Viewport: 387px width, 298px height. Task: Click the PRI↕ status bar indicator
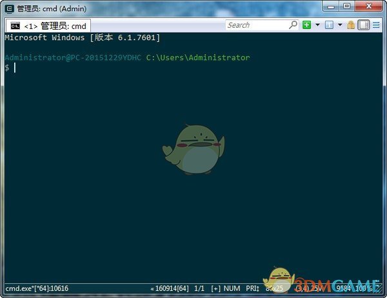point(252,288)
